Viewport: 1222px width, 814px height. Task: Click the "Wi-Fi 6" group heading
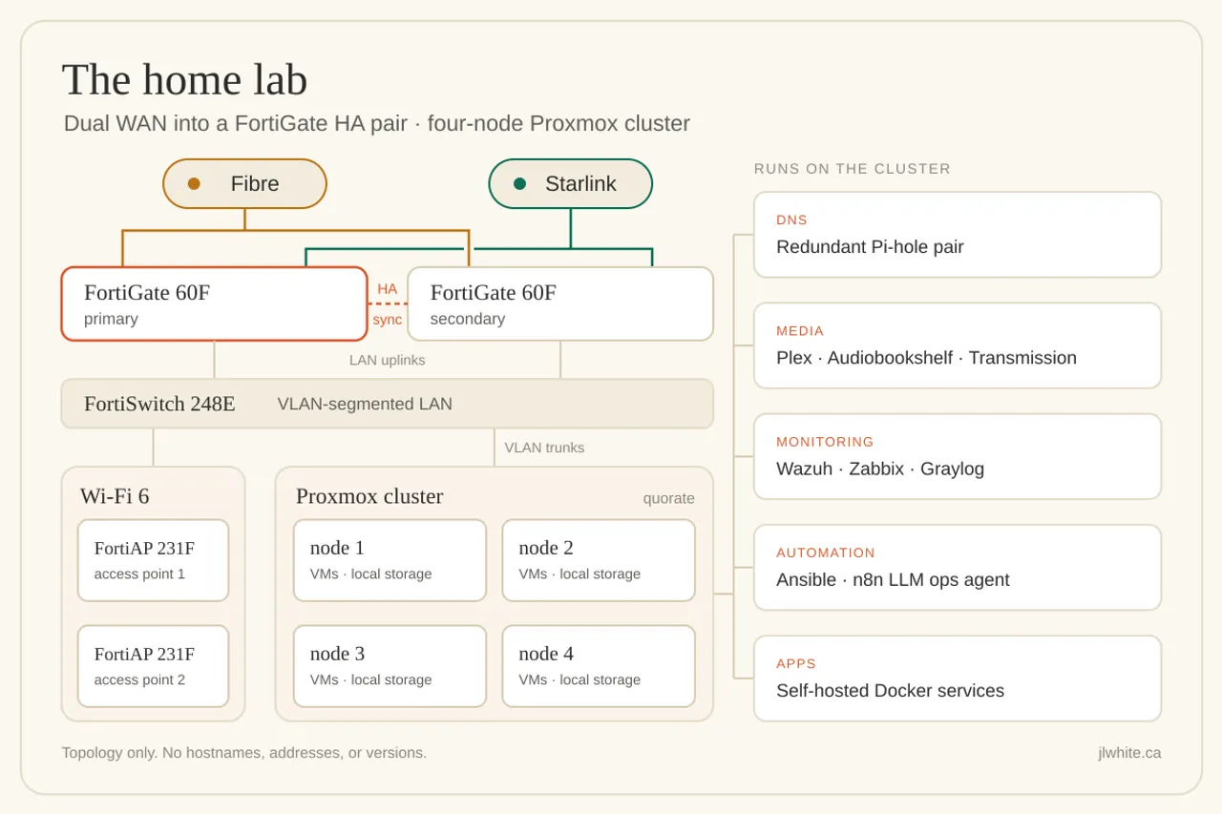point(115,496)
